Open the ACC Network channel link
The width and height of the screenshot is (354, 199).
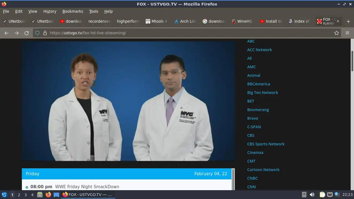259,50
